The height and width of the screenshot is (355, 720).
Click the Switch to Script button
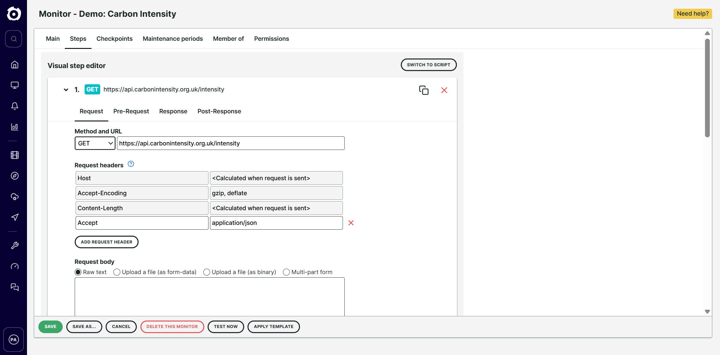point(428,65)
